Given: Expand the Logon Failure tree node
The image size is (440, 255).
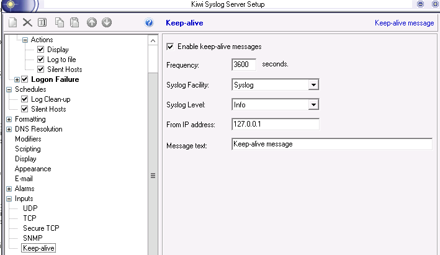Looking at the screenshot, I should click(17, 79).
